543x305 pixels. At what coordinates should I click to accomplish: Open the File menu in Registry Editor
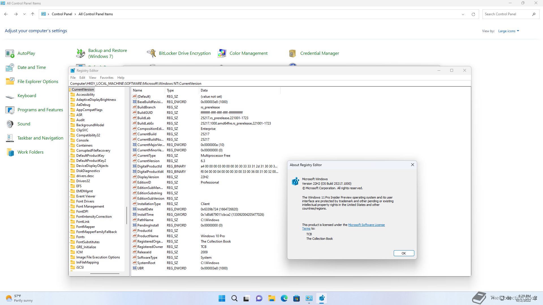pos(73,78)
